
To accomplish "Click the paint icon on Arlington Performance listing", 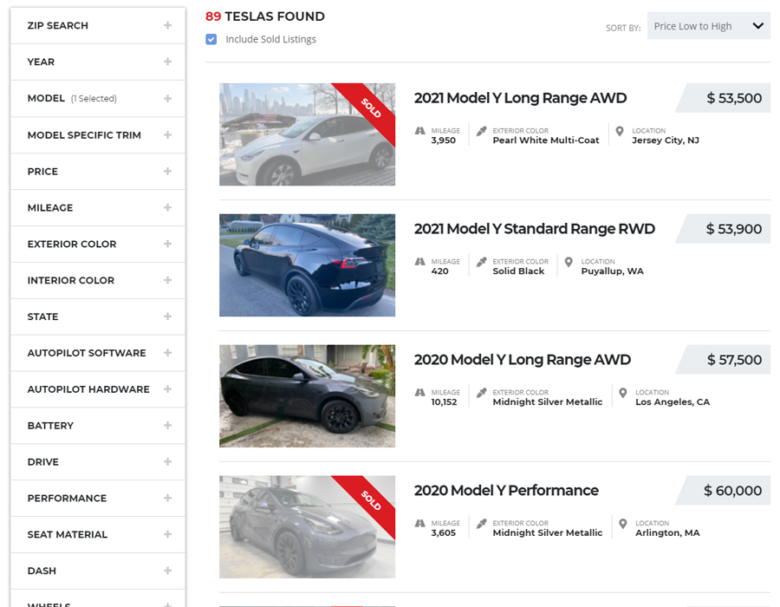I will pos(482,525).
